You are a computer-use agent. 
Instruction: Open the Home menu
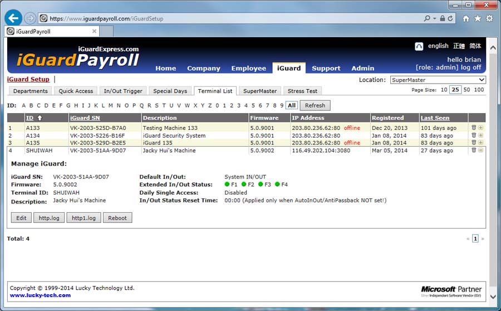point(165,68)
